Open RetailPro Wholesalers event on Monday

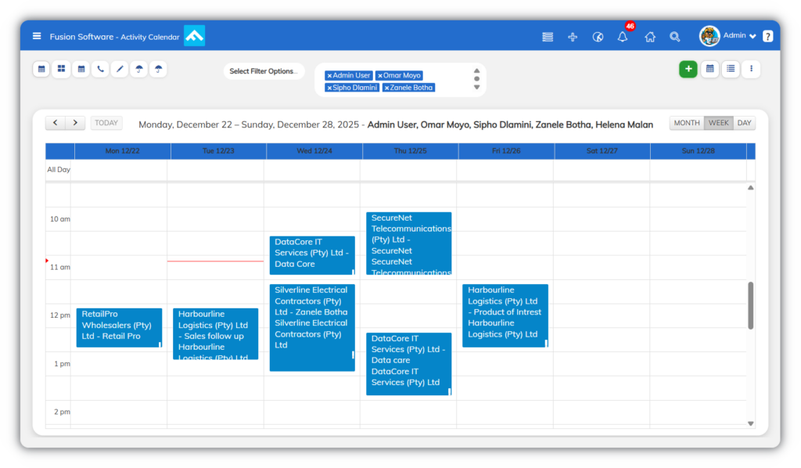click(x=119, y=327)
